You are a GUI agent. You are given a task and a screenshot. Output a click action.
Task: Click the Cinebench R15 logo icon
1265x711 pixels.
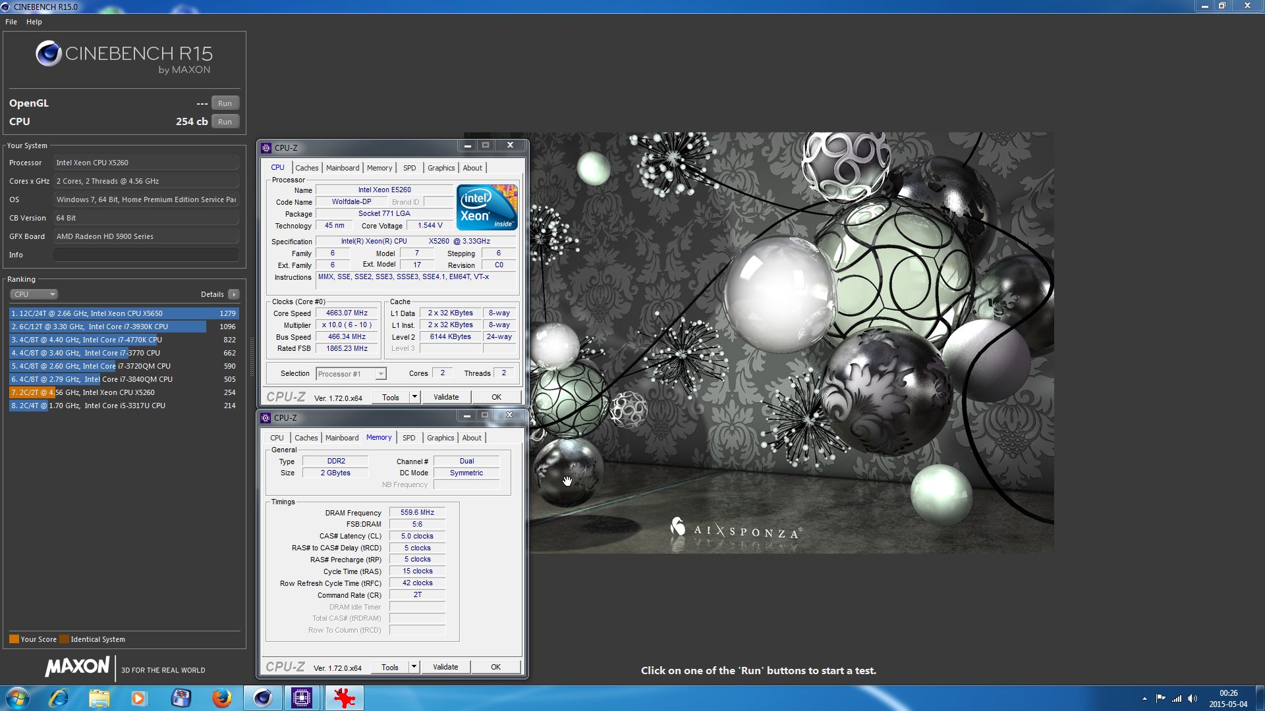click(48, 53)
